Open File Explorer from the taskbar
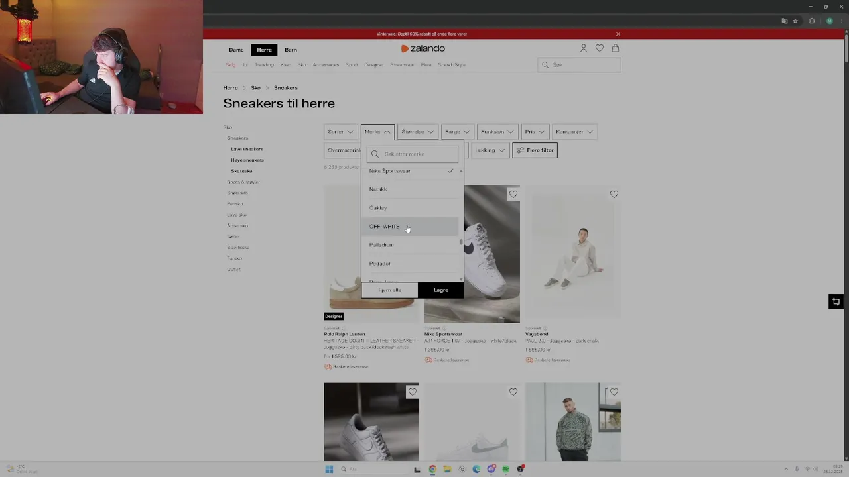The image size is (849, 477). pos(447,470)
